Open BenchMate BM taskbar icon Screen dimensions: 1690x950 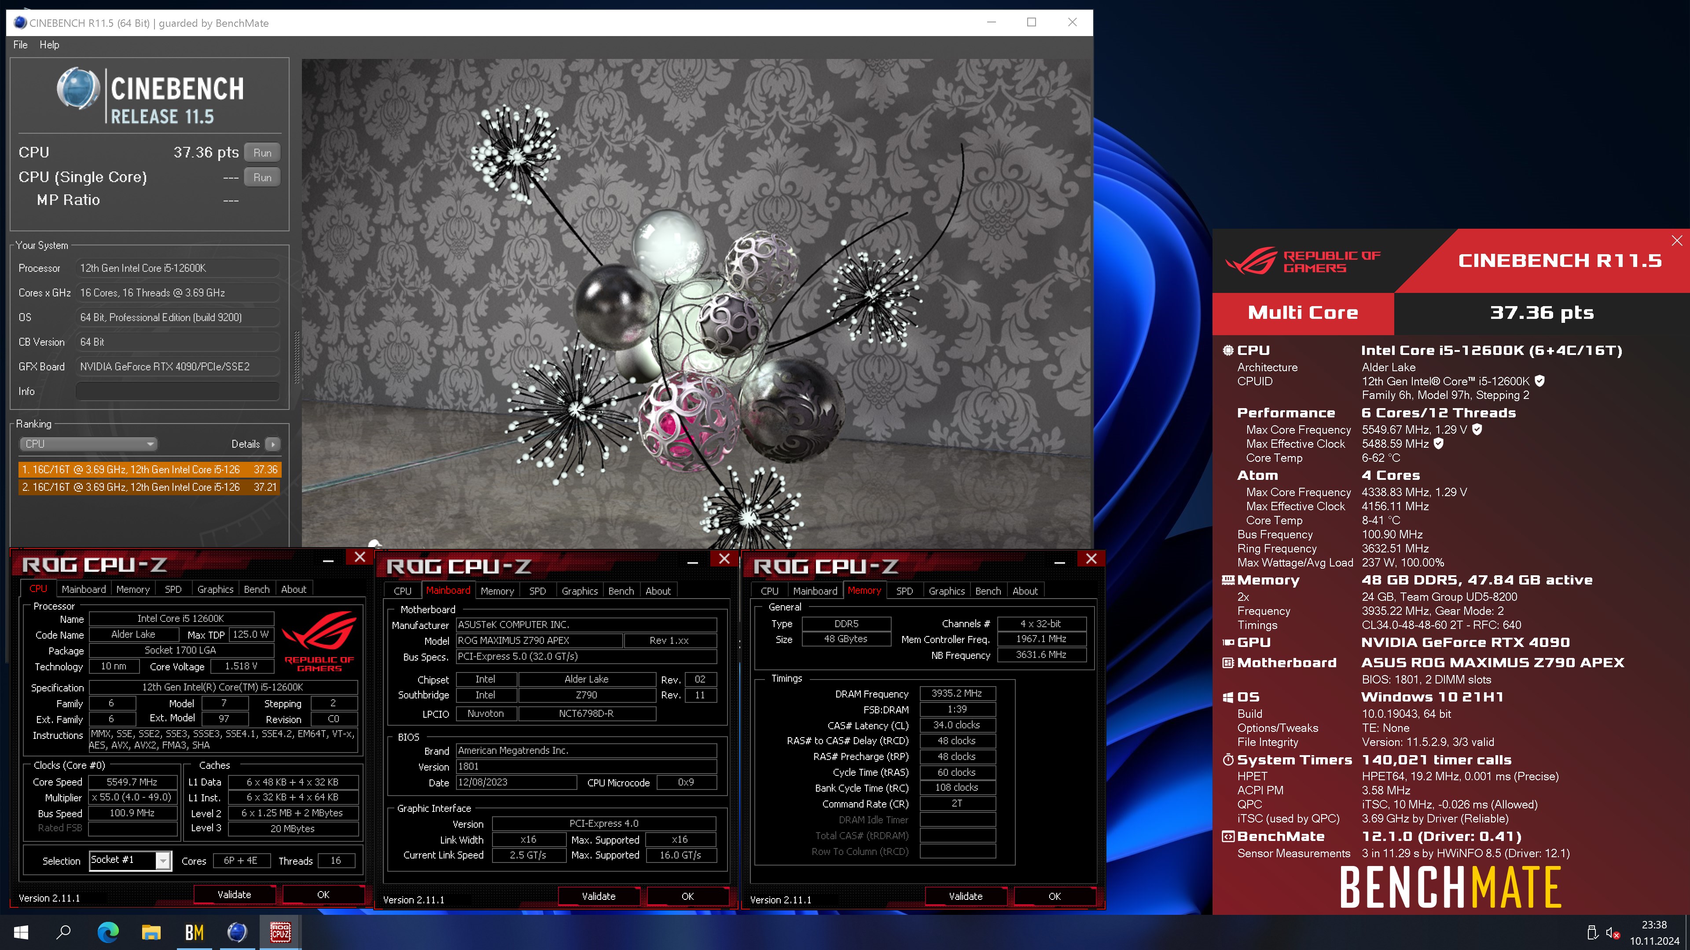point(194,932)
